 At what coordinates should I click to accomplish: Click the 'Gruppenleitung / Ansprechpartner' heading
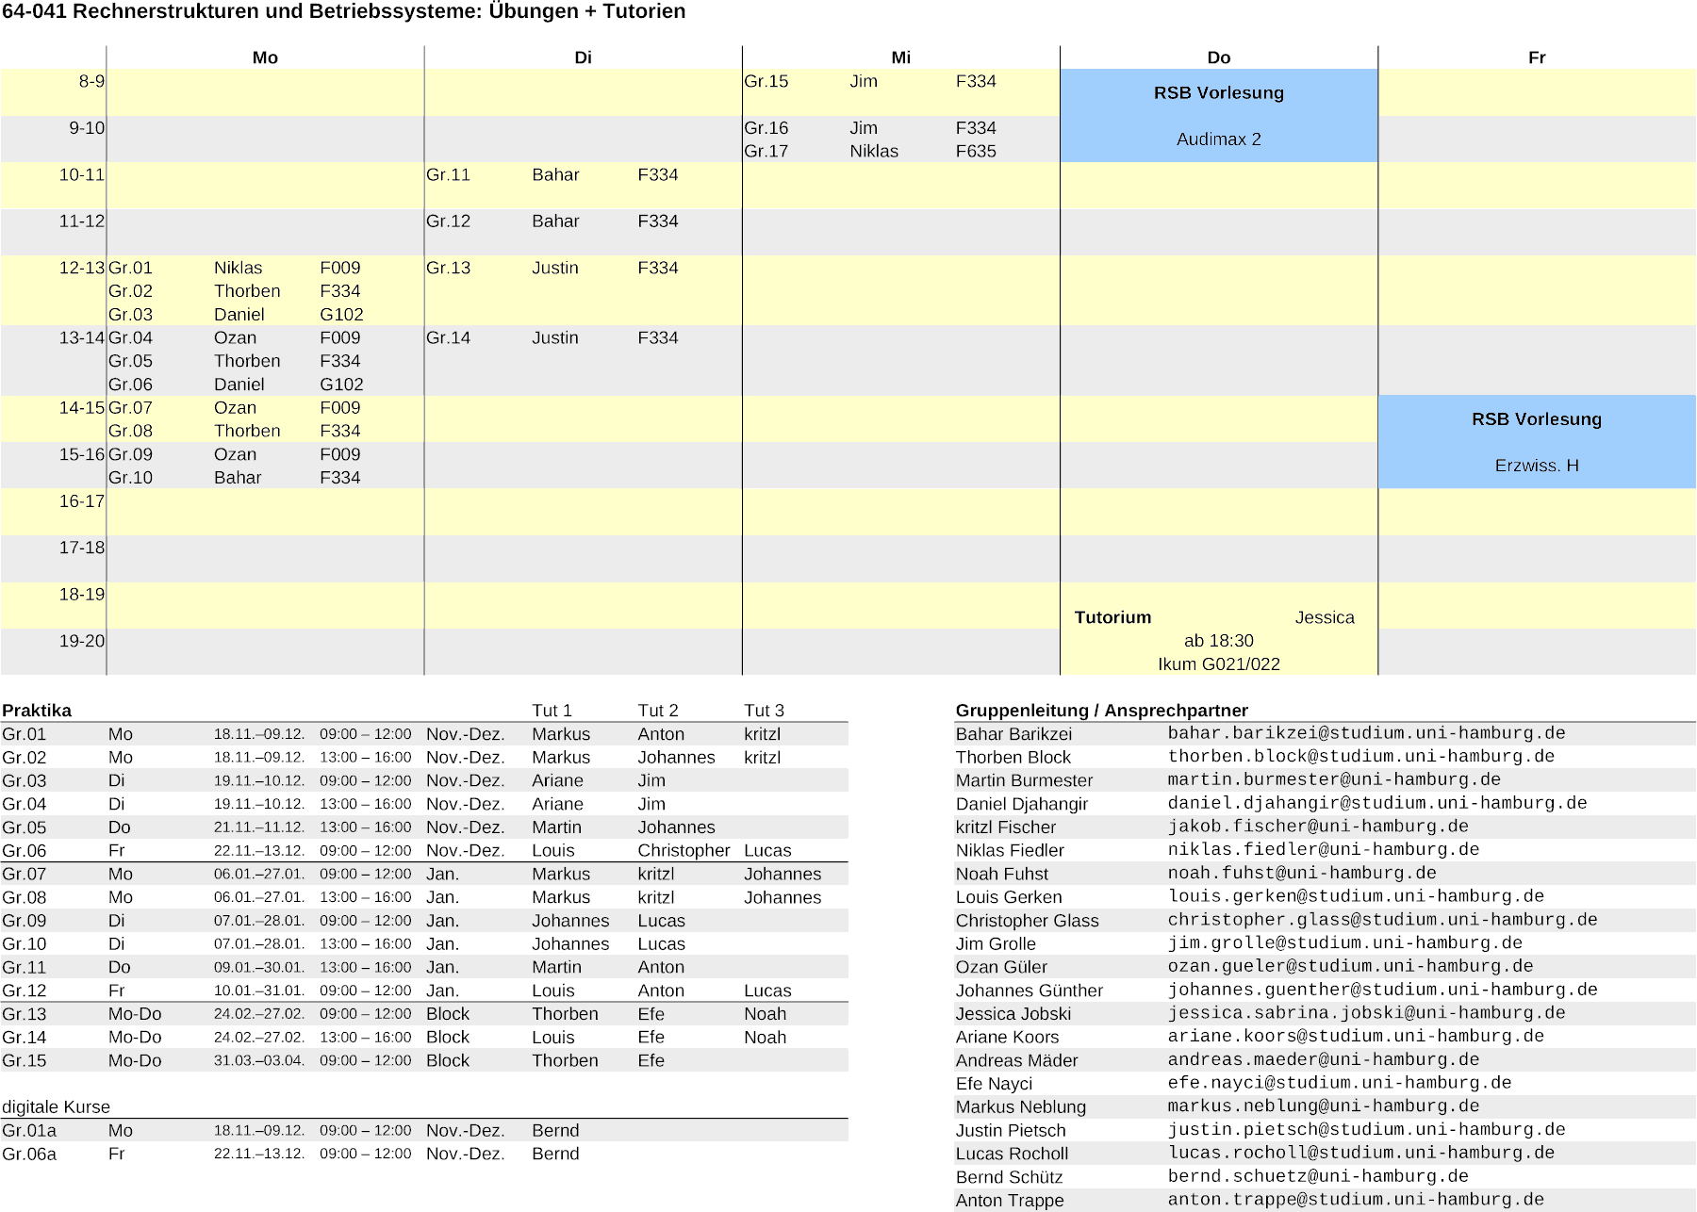coord(1101,711)
